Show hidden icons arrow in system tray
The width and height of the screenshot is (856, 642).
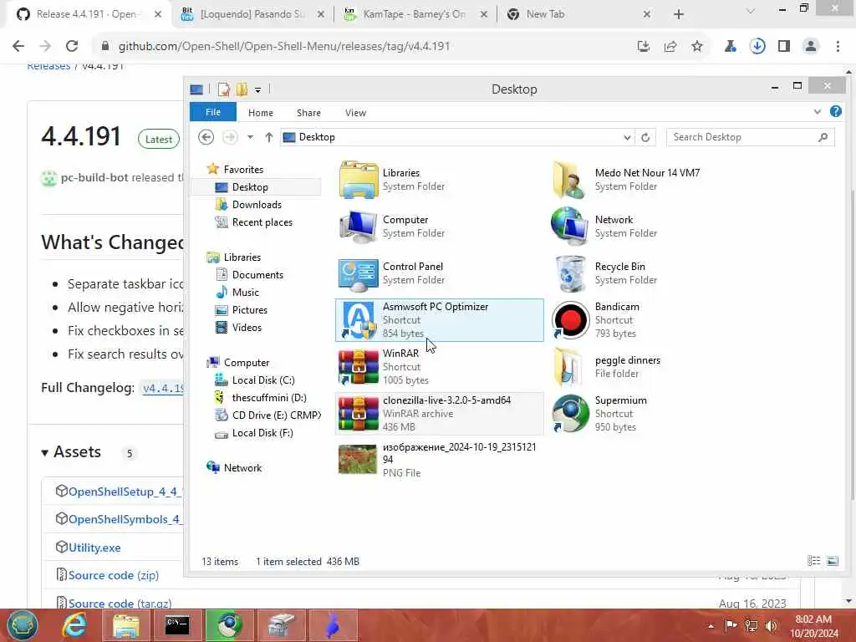click(711, 626)
